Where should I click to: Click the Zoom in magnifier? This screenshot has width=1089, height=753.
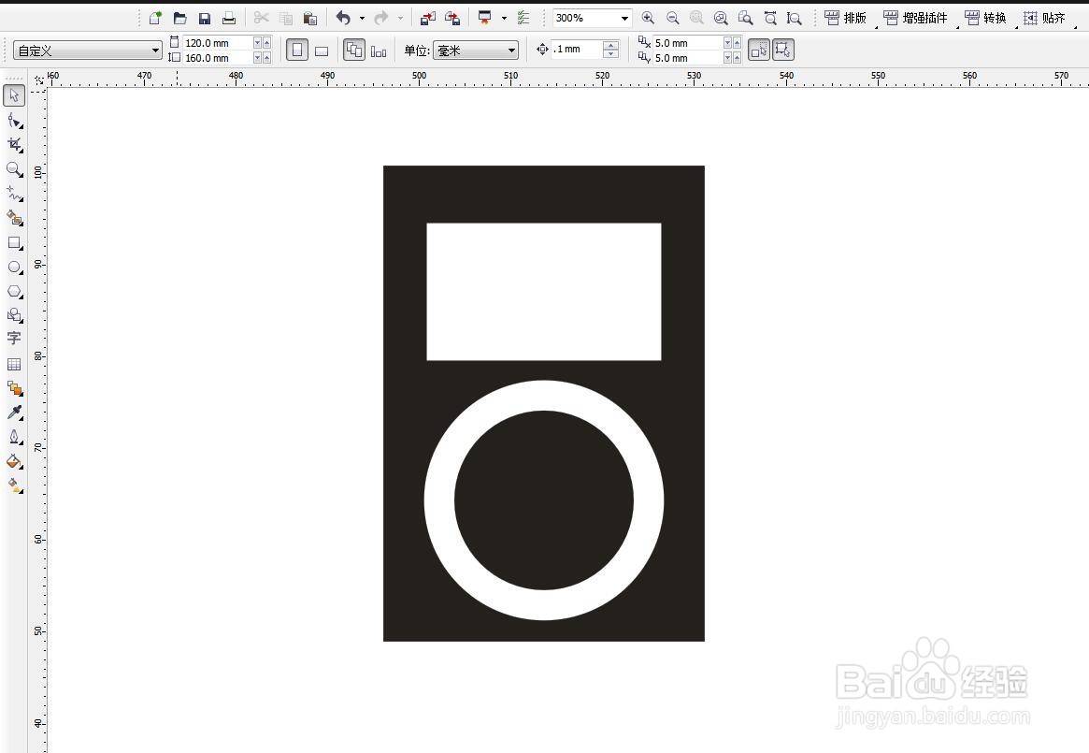[x=647, y=18]
